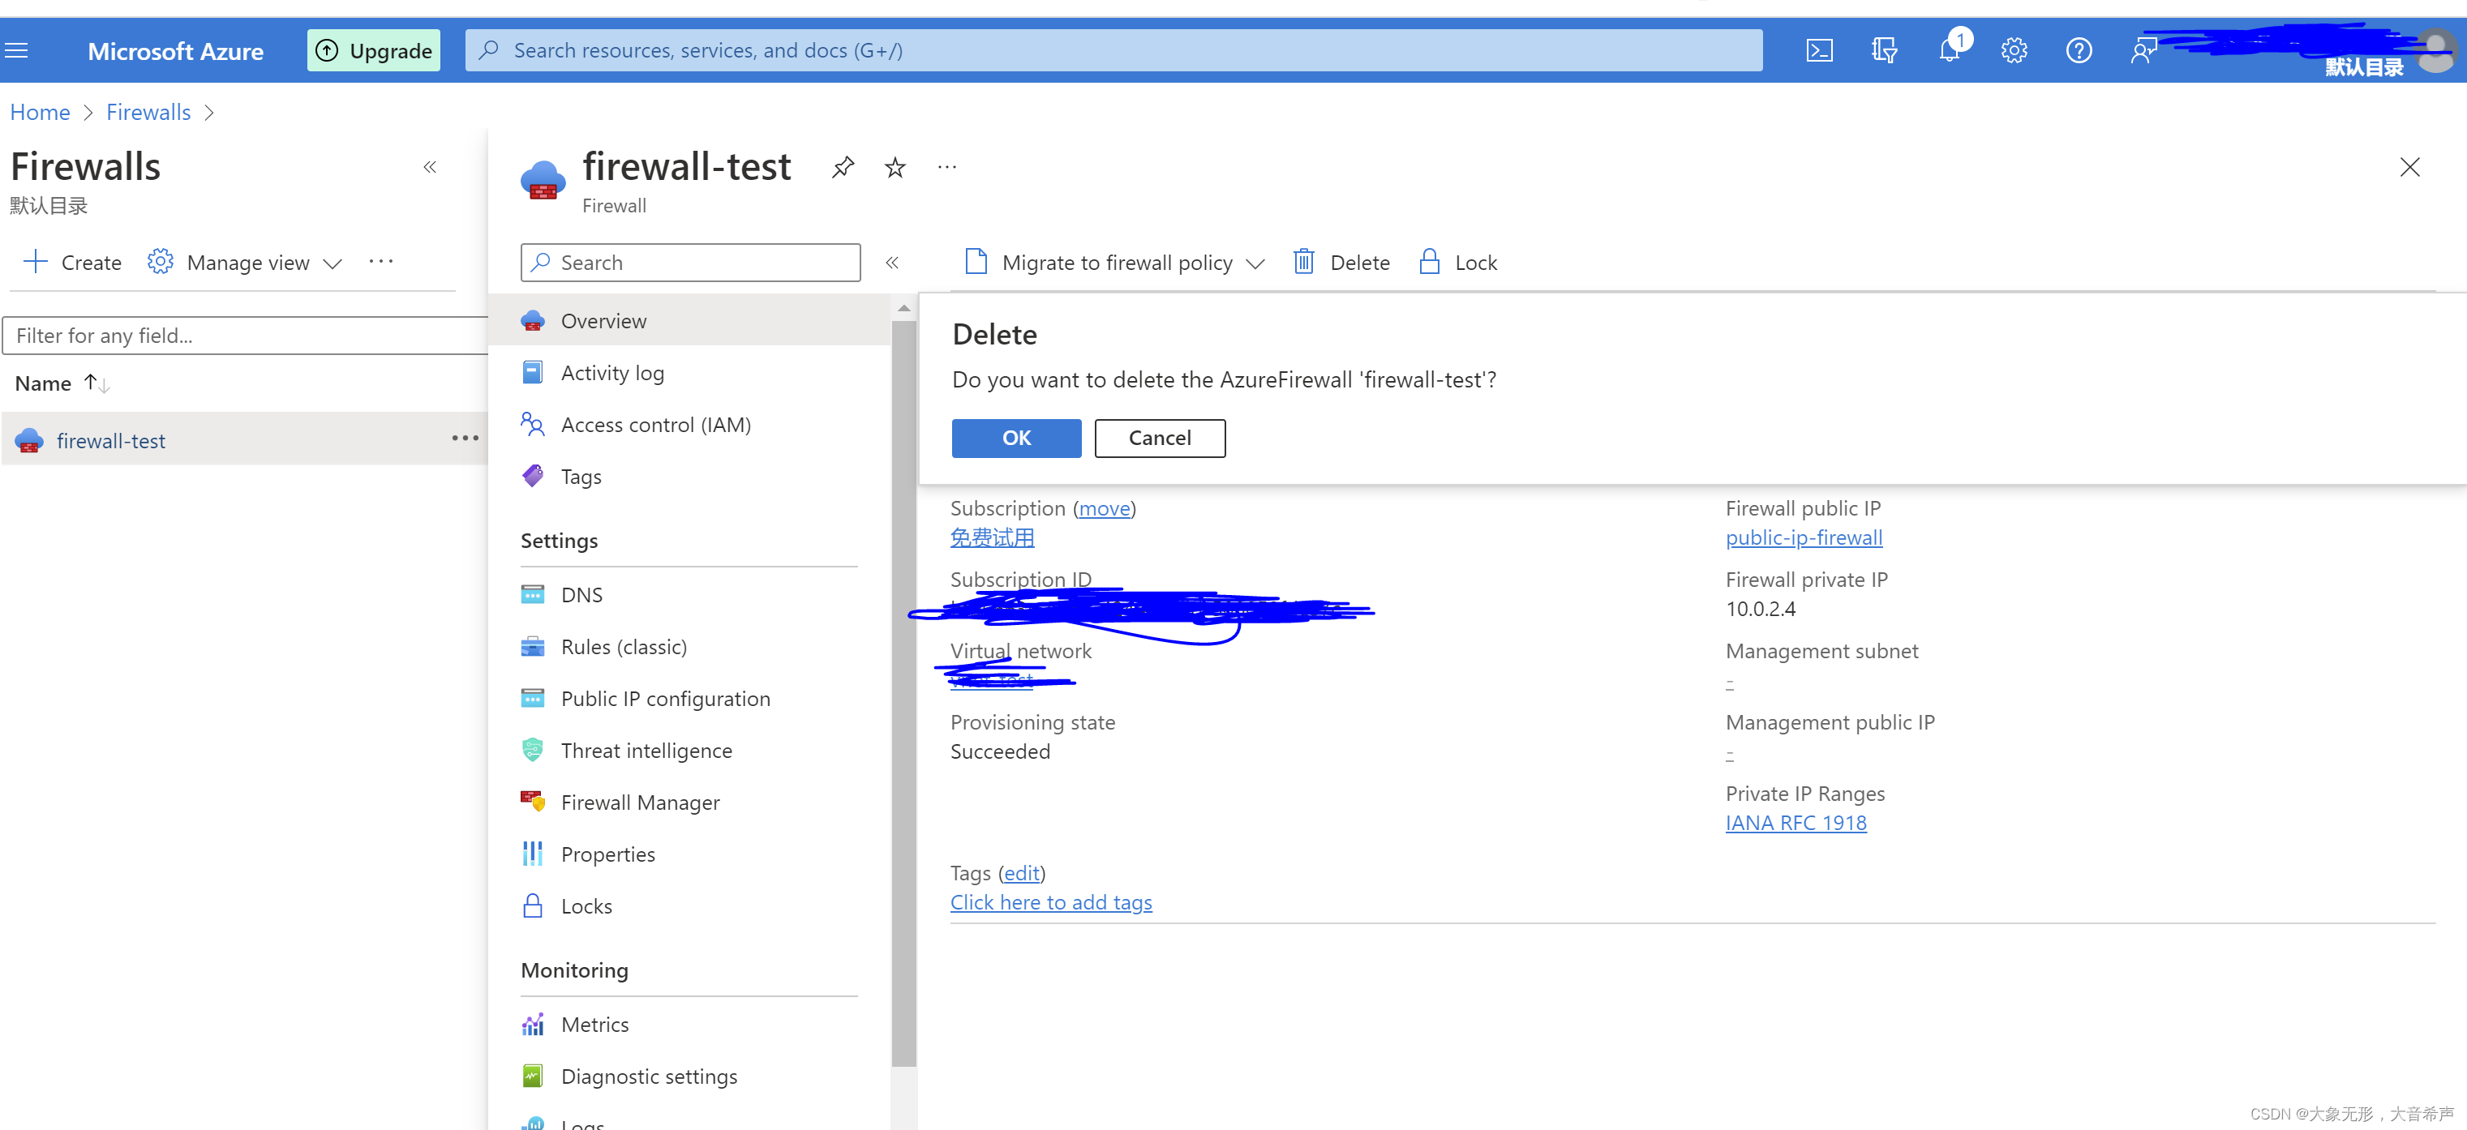
Task: Open more options next to firewall-test title
Action: coord(947,168)
